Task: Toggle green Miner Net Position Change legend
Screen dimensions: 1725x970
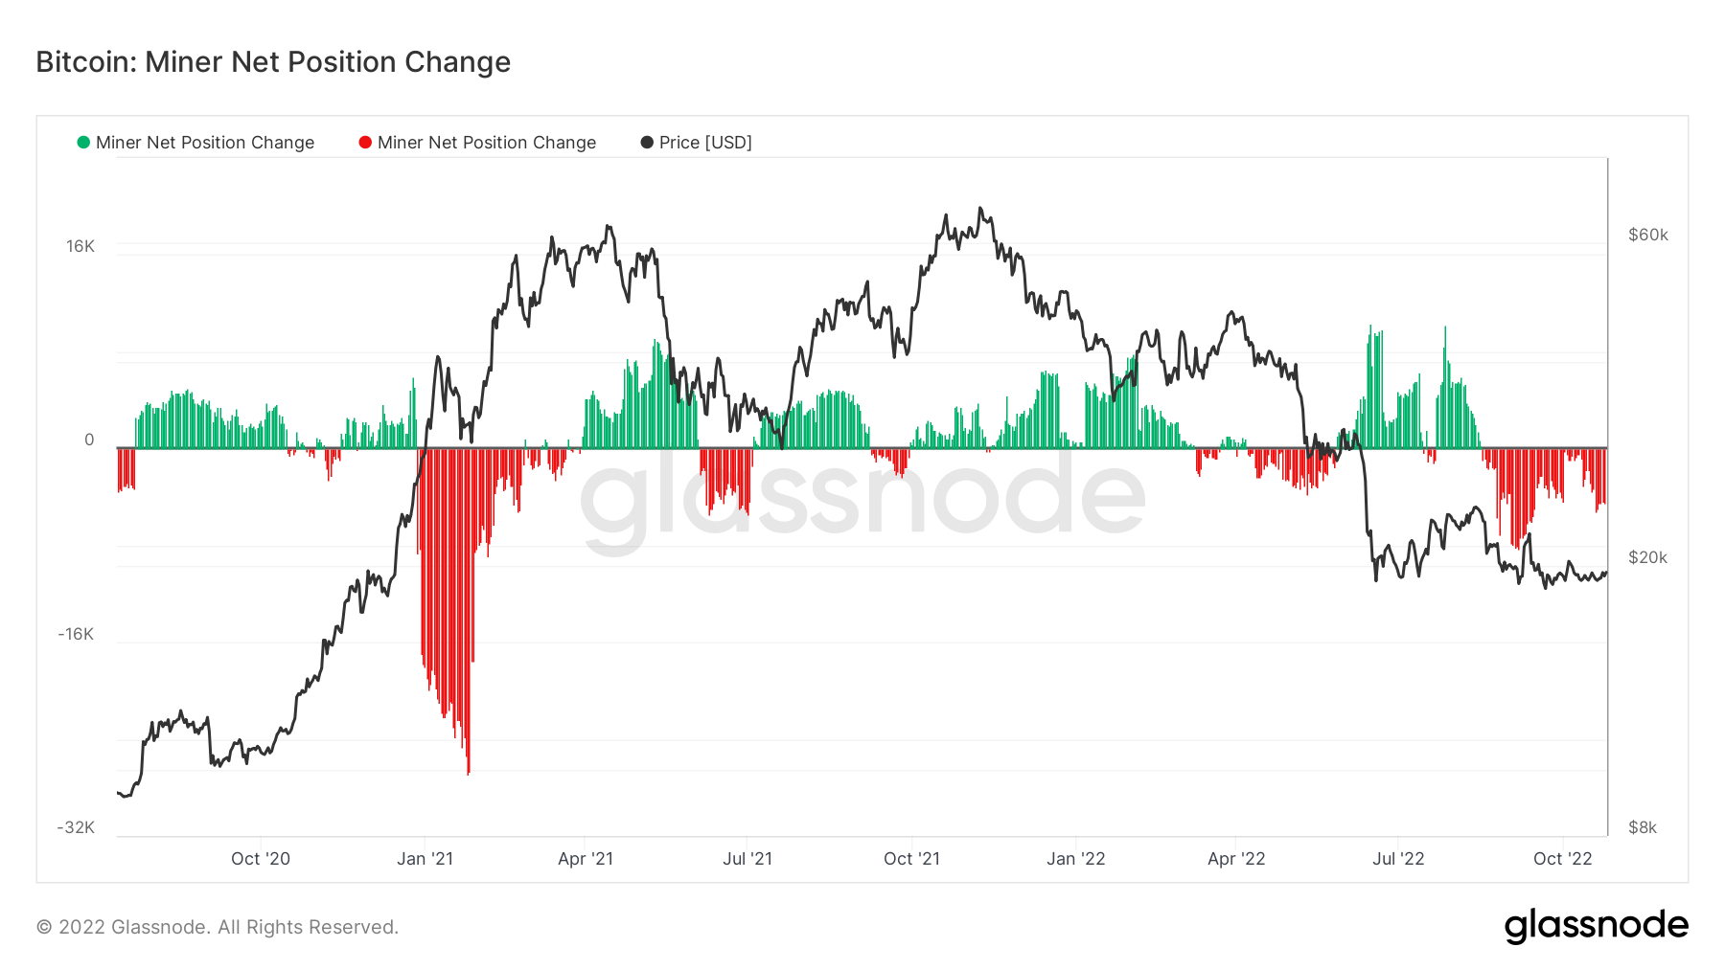Action: (x=195, y=143)
